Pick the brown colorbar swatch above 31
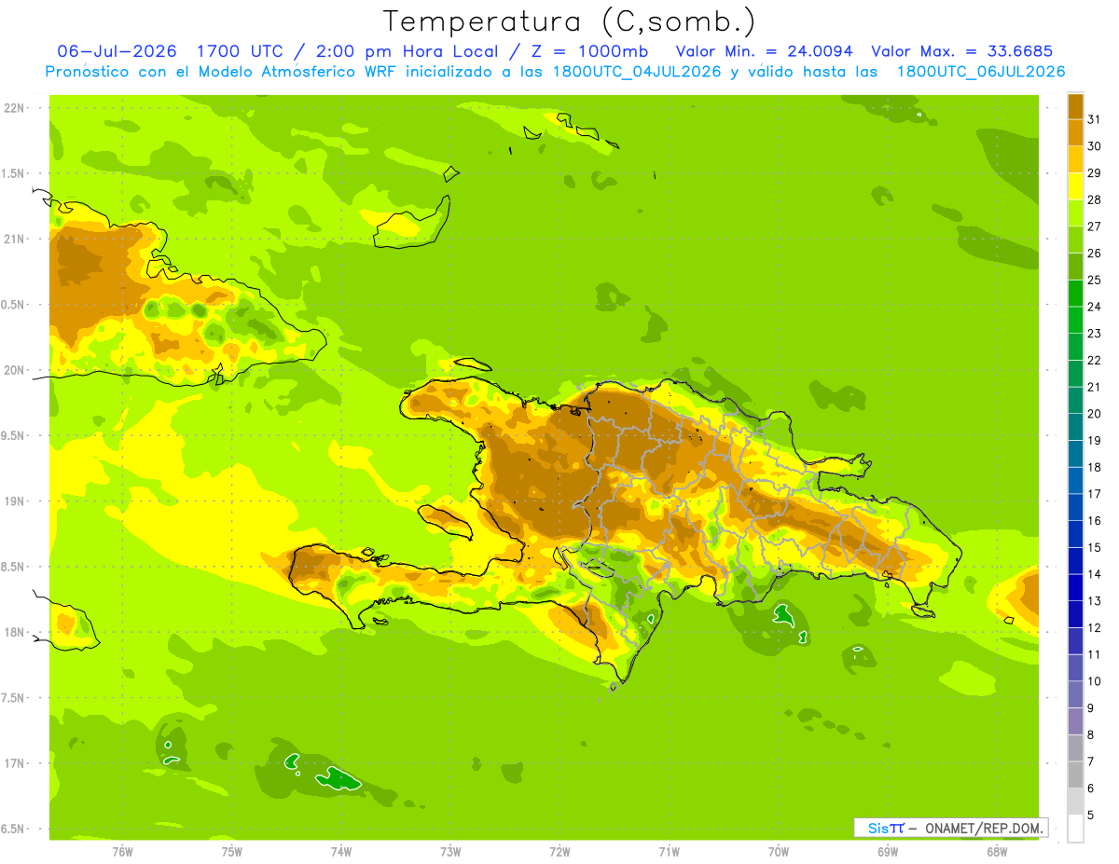This screenshot has width=1119, height=864. pos(1075,106)
